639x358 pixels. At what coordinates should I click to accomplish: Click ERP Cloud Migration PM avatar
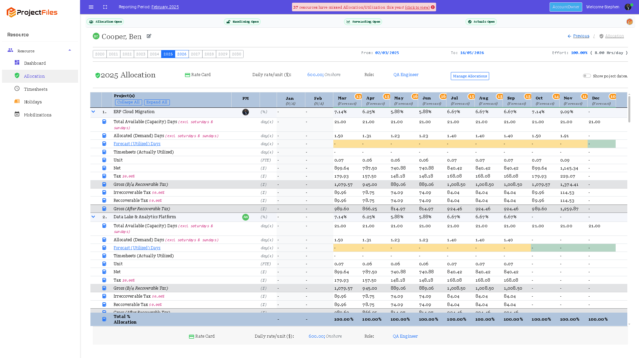[x=246, y=112]
